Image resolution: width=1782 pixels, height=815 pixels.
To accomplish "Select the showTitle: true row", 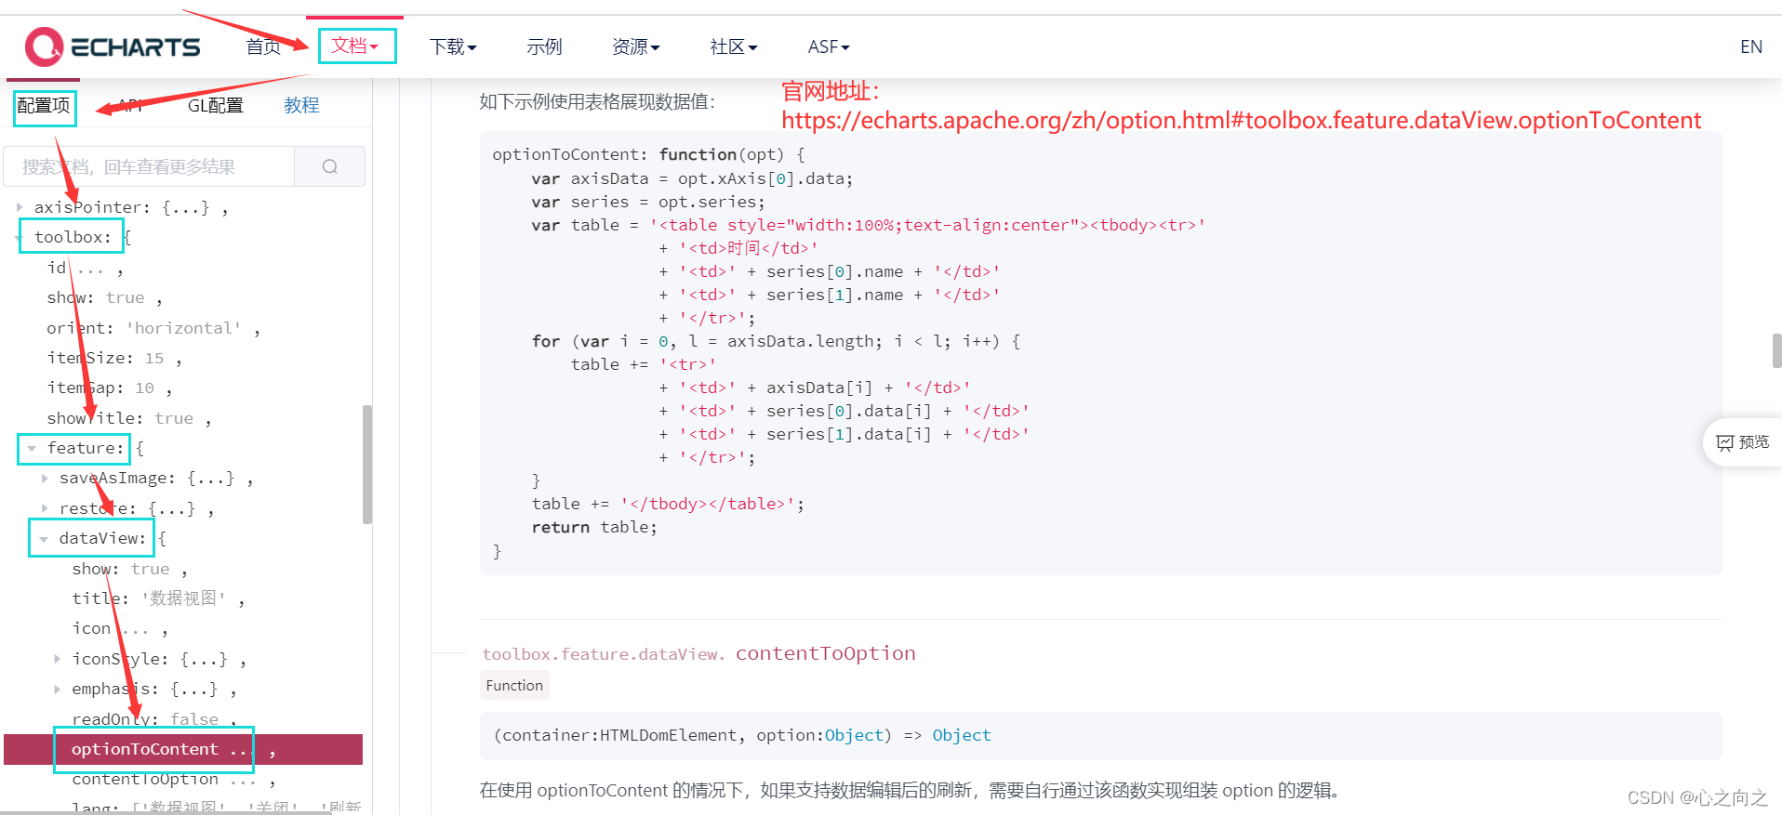I will pos(129,418).
